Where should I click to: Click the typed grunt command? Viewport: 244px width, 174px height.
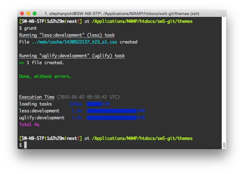[x=30, y=28]
